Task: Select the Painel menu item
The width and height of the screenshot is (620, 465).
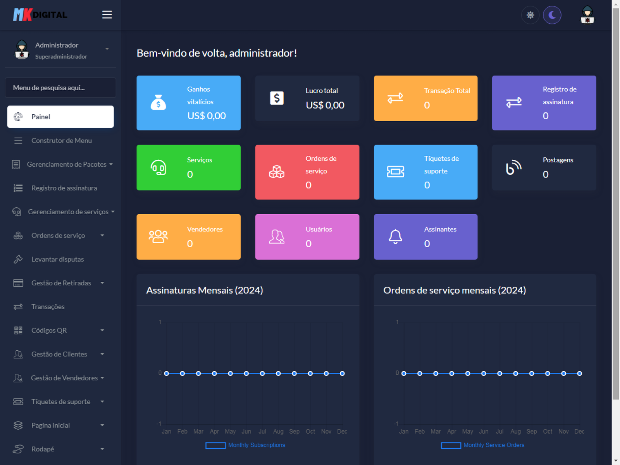Action: [60, 117]
